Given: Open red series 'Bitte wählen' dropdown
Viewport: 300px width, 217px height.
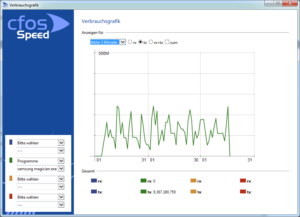Looking at the screenshot, I should (x=40, y=197).
